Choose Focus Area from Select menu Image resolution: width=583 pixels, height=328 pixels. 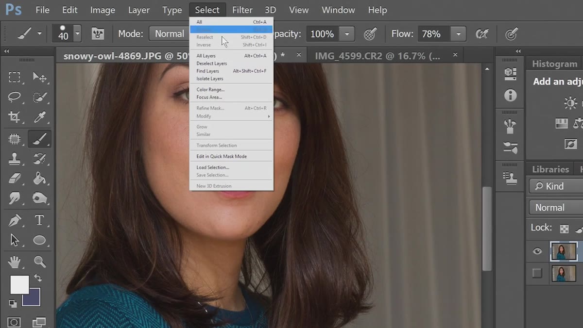coord(231,98)
